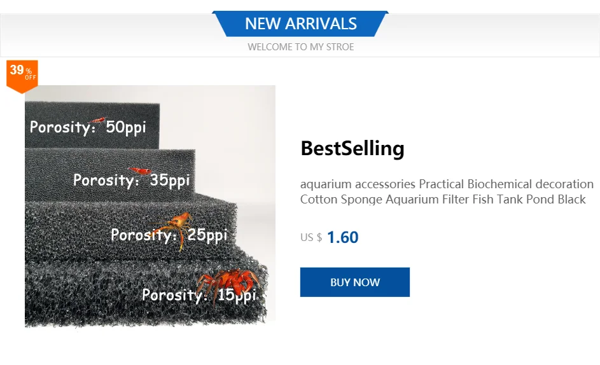Viewport: 600px width, 365px height.
Task: Click the US $ 1.60 price
Action: (329, 237)
